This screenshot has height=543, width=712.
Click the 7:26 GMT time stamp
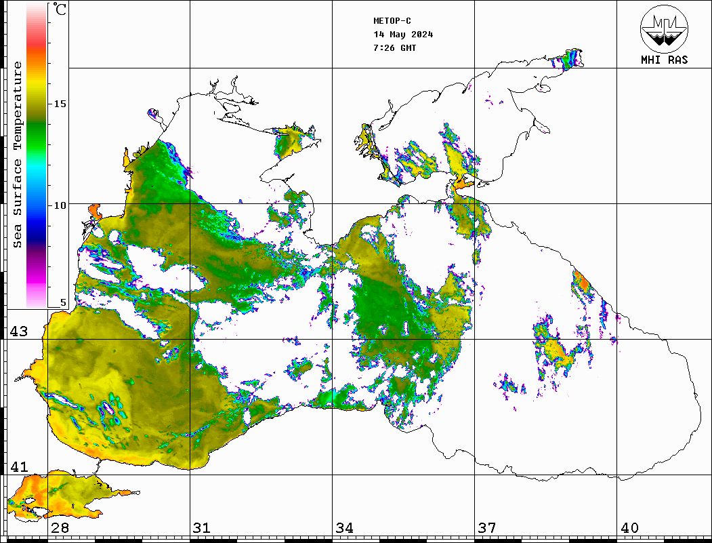(x=394, y=47)
